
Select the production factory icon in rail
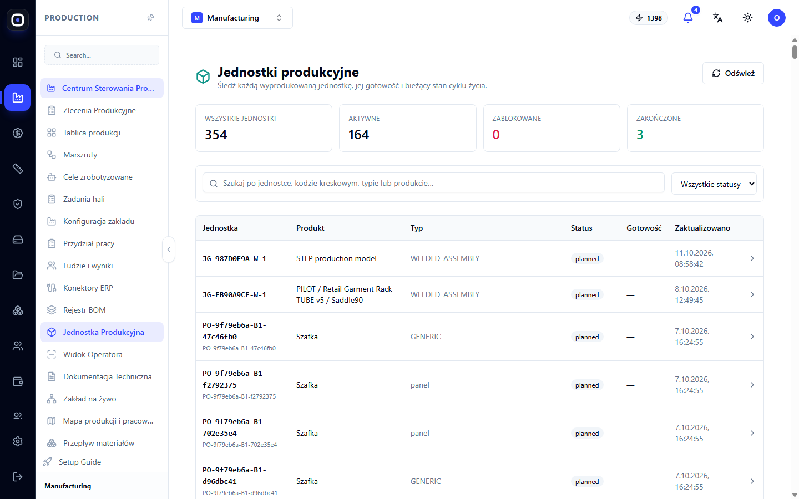[18, 98]
